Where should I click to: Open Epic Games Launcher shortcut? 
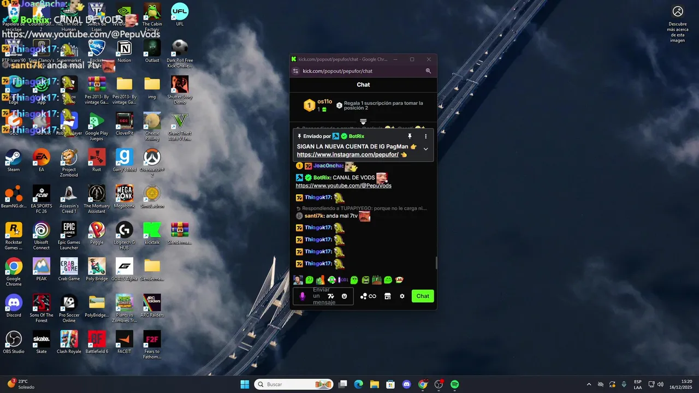coord(69,236)
